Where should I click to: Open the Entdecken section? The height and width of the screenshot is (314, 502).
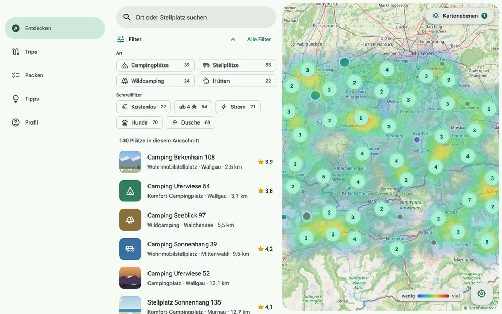(55, 28)
